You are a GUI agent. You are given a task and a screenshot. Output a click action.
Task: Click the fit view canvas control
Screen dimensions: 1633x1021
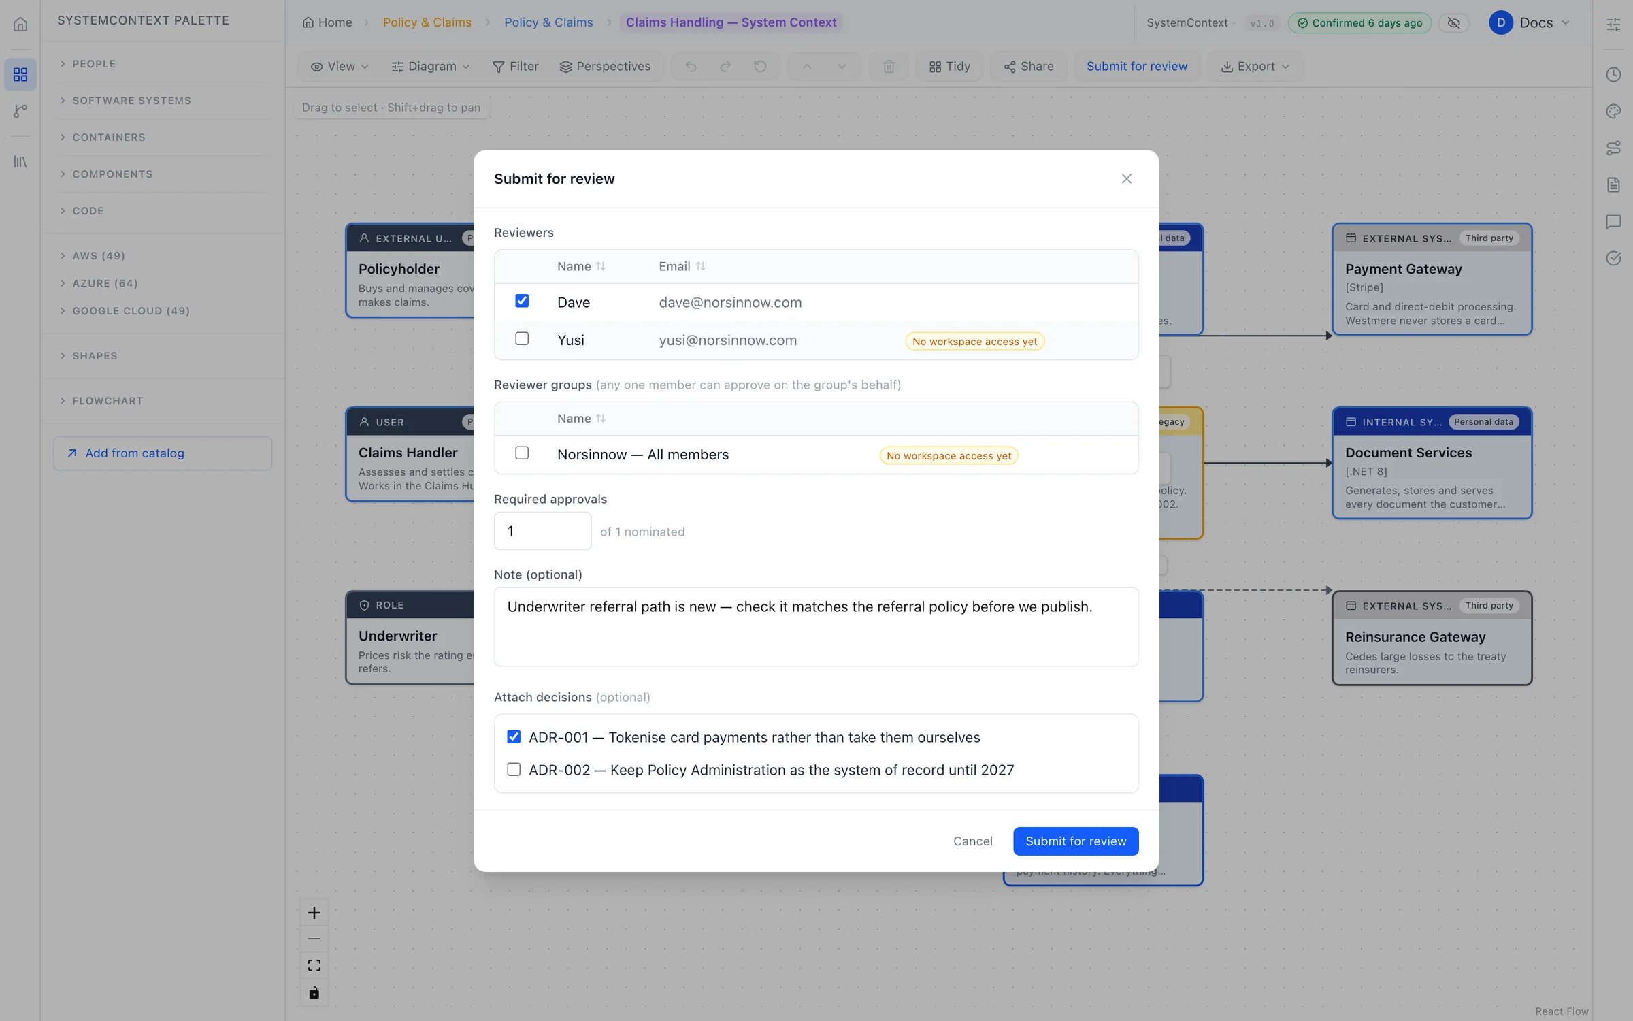[314, 966]
